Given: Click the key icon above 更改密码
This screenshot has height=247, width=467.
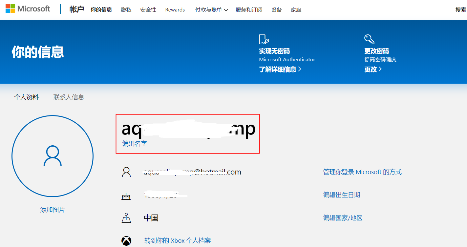Looking at the screenshot, I should 369,39.
